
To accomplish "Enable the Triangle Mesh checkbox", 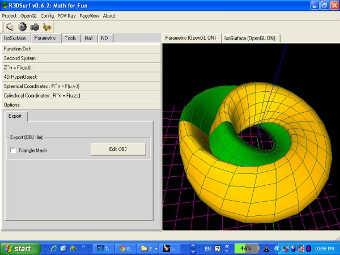I will (x=13, y=150).
